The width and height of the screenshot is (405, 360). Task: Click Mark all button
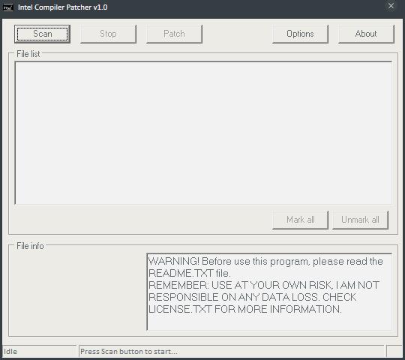click(301, 220)
